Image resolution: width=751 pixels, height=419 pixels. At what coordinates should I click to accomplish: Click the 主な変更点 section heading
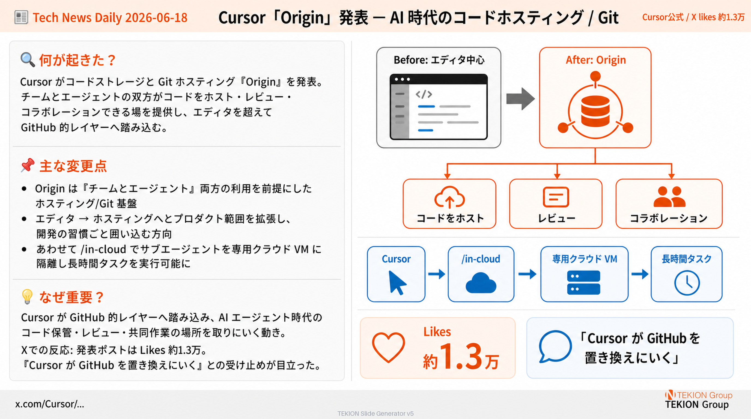pyautogui.click(x=73, y=166)
